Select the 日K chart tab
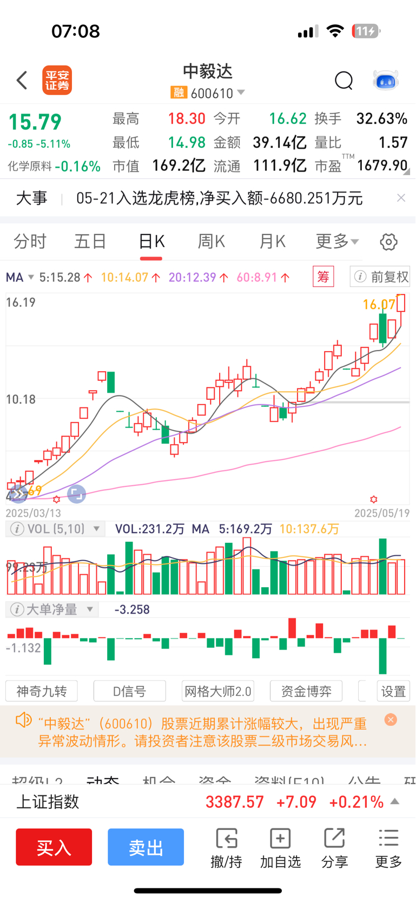Screen dimensions: 416x902 (x=151, y=241)
